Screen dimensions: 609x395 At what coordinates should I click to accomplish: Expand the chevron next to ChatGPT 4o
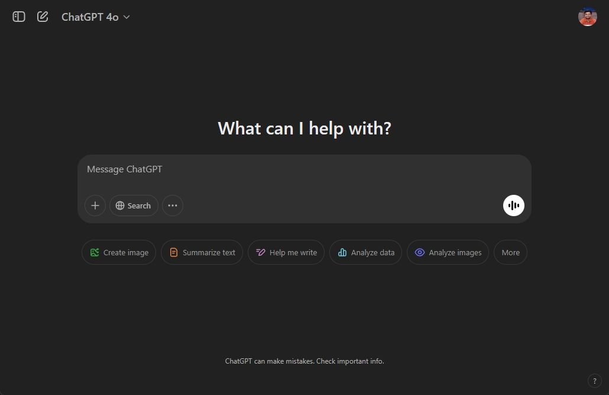point(127,17)
